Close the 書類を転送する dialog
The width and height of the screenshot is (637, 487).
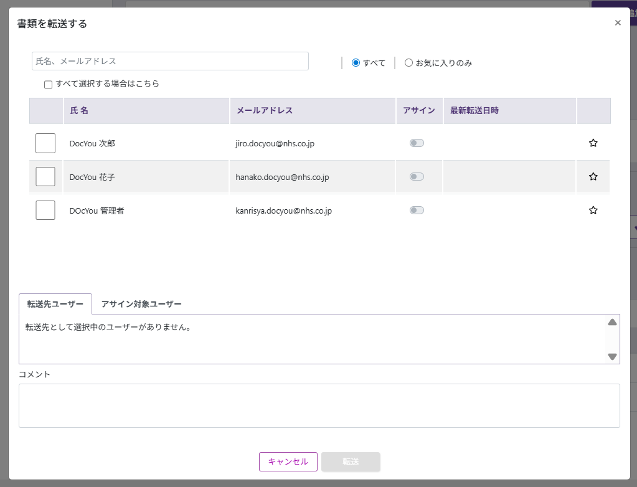[618, 23]
